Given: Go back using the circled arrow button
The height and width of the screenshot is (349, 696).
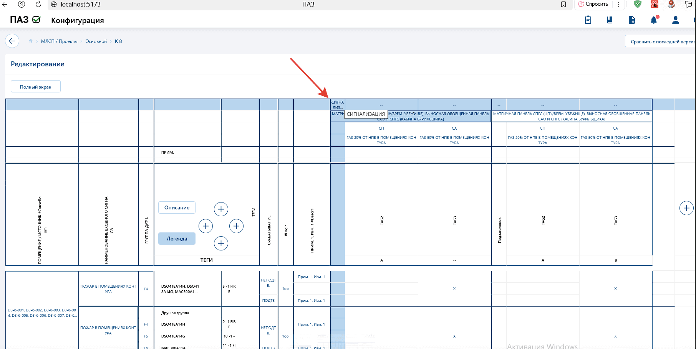Looking at the screenshot, I should (12, 41).
